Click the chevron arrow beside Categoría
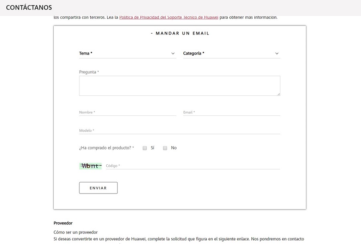This screenshot has width=361, height=244. pos(277,53)
